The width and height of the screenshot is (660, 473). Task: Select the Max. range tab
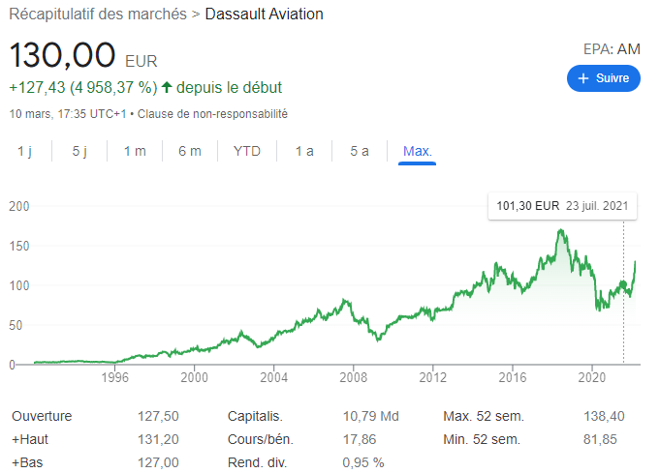coord(417,151)
